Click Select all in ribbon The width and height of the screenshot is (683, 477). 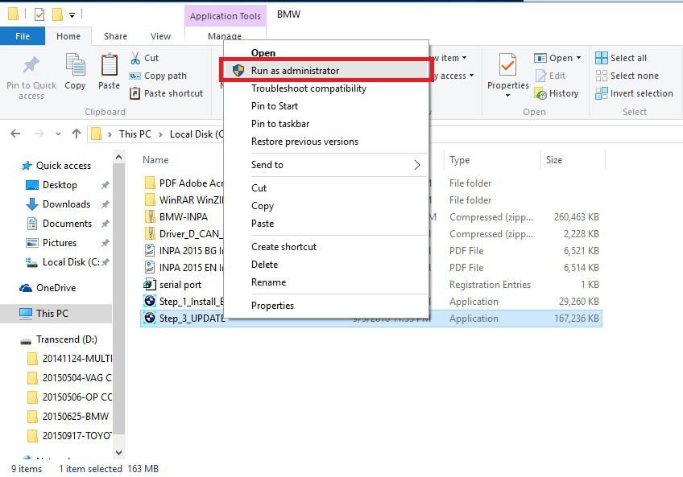click(x=621, y=58)
